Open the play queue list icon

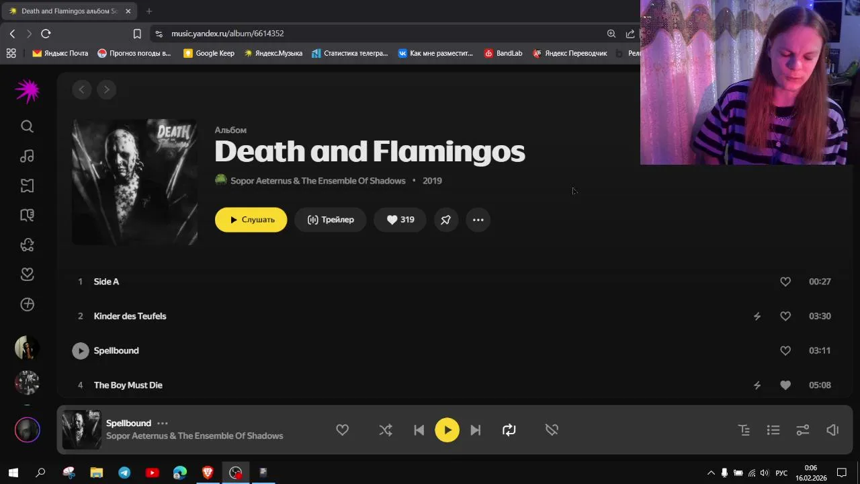(x=773, y=430)
